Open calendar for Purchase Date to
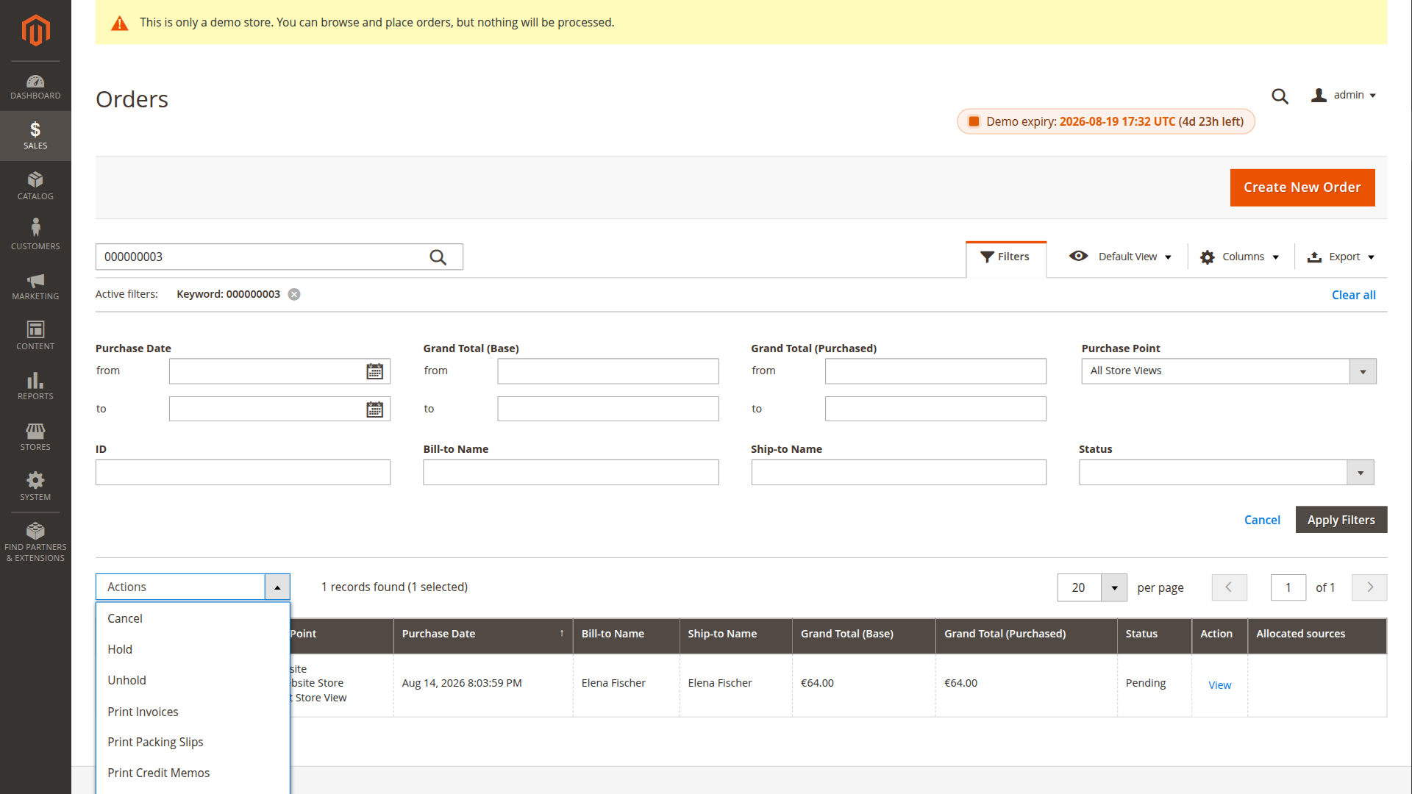The width and height of the screenshot is (1412, 794). tap(374, 409)
